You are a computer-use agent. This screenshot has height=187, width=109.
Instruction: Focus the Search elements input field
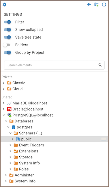54,65
